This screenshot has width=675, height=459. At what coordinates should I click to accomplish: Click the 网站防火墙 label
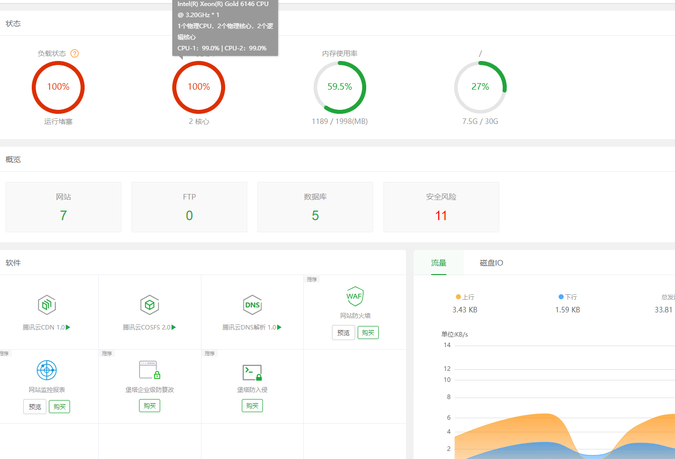click(x=355, y=316)
